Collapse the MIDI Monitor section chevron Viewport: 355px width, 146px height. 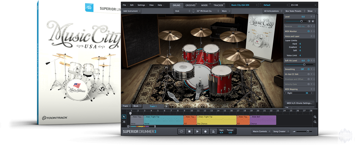314,31
